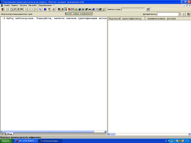Image resolution: width=191 pixels, height=143 pixels.
Task: Click the new blank document toolbar icon
Action: (11, 10)
